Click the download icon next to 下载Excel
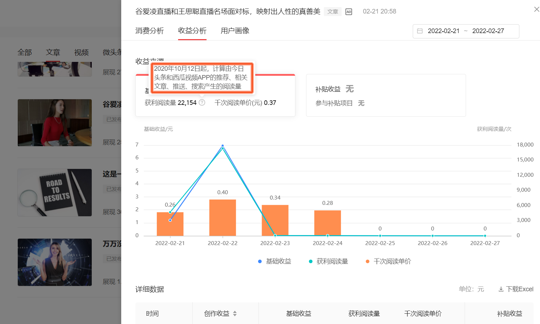 (x=501, y=289)
